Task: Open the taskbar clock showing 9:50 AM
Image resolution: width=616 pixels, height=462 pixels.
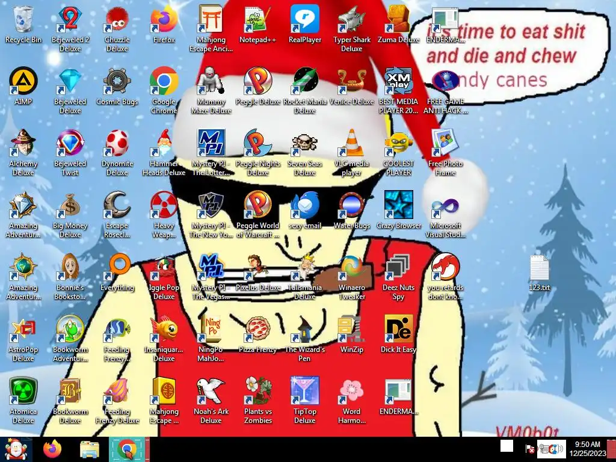Action: click(587, 449)
